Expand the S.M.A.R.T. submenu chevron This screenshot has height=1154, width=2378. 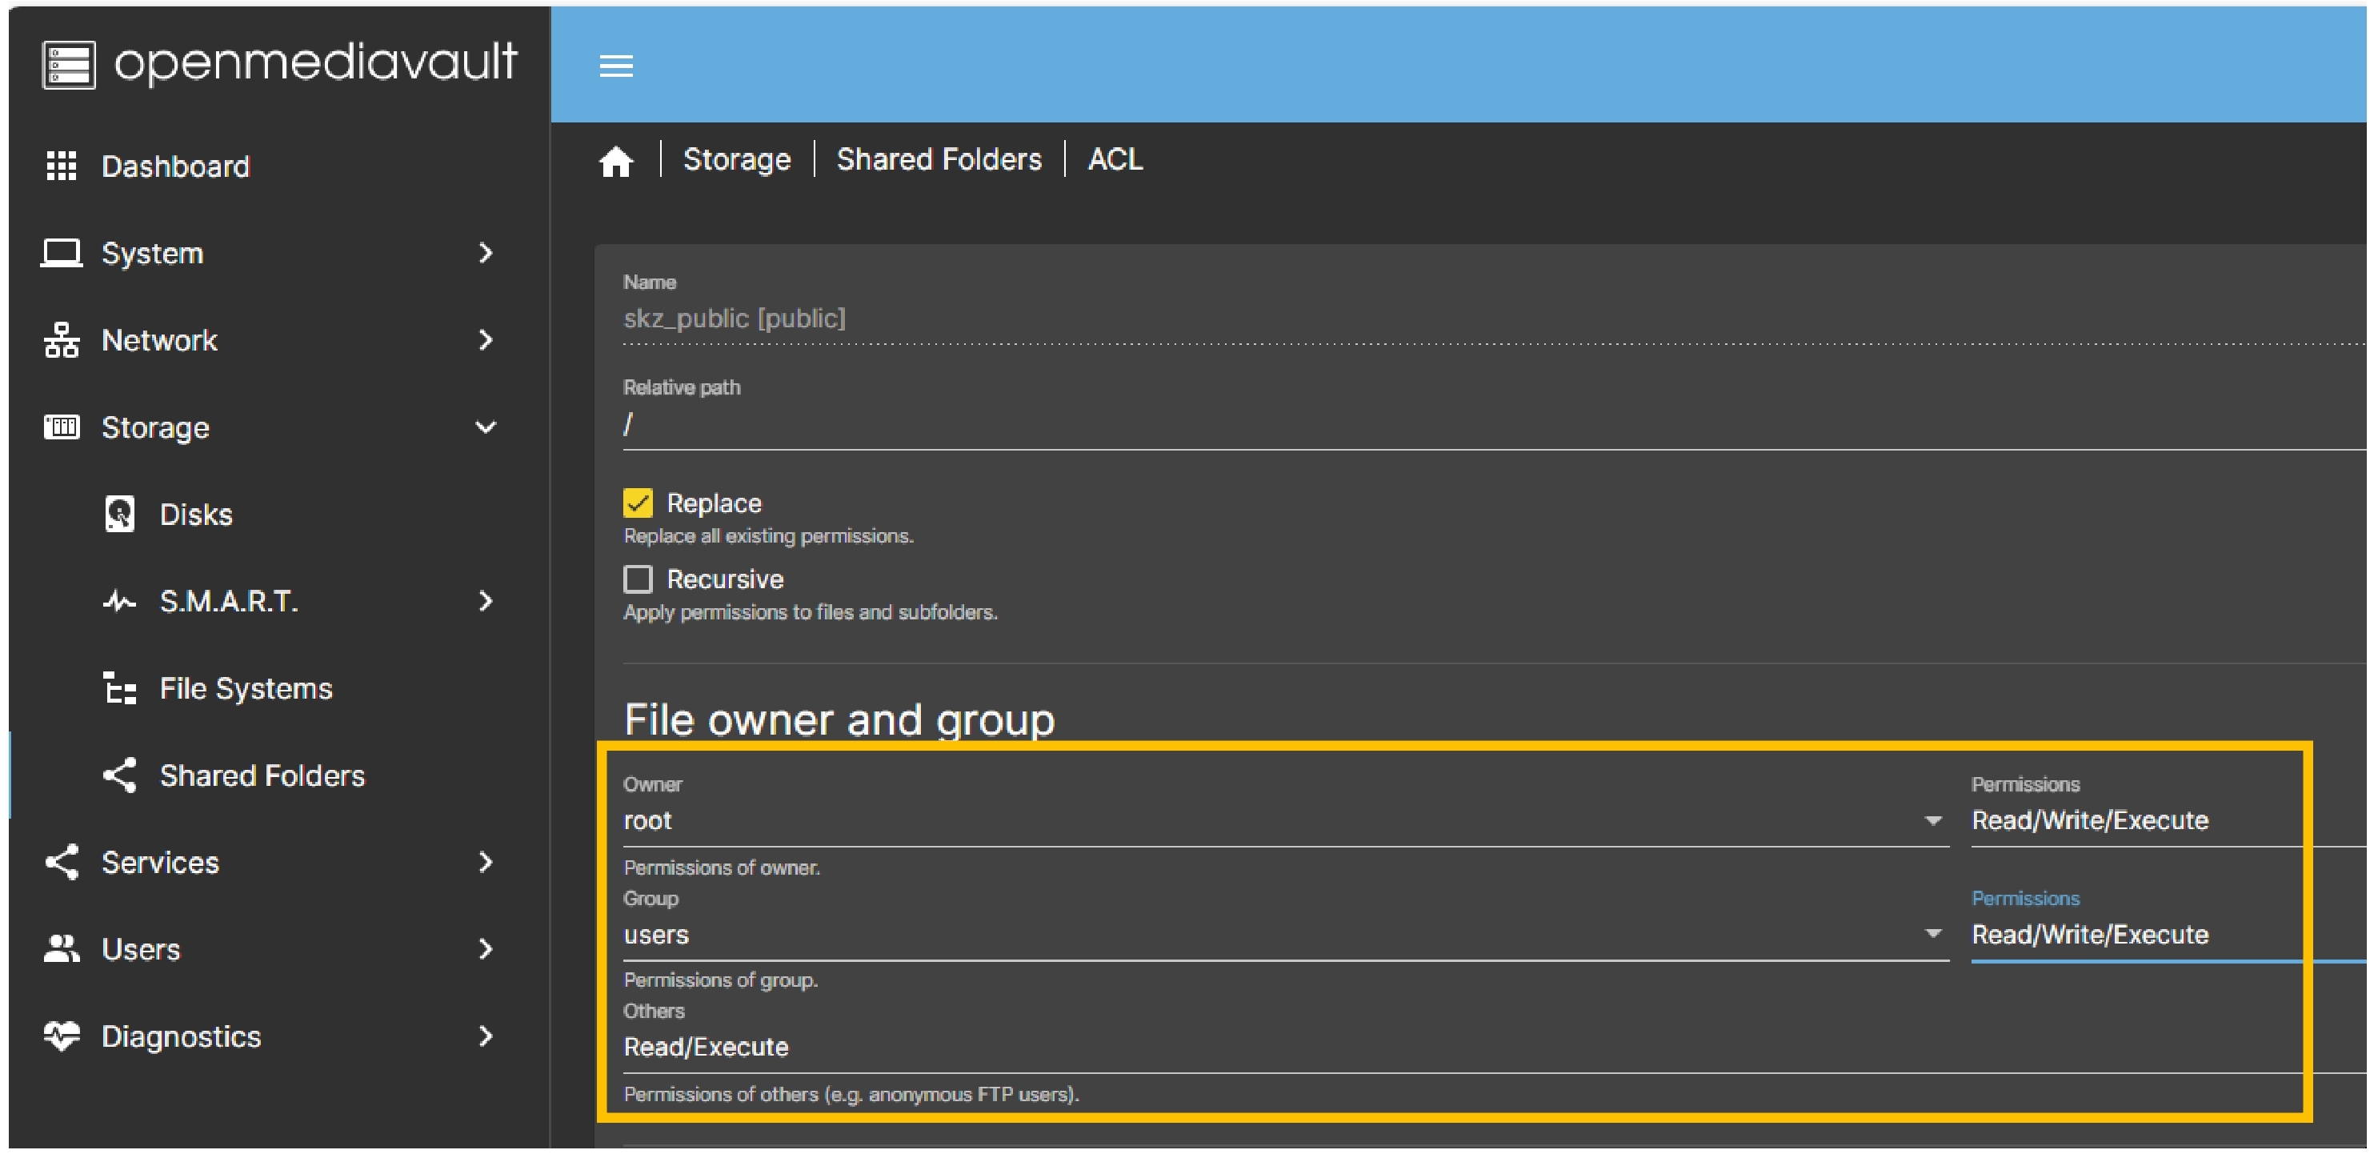coord(486,602)
